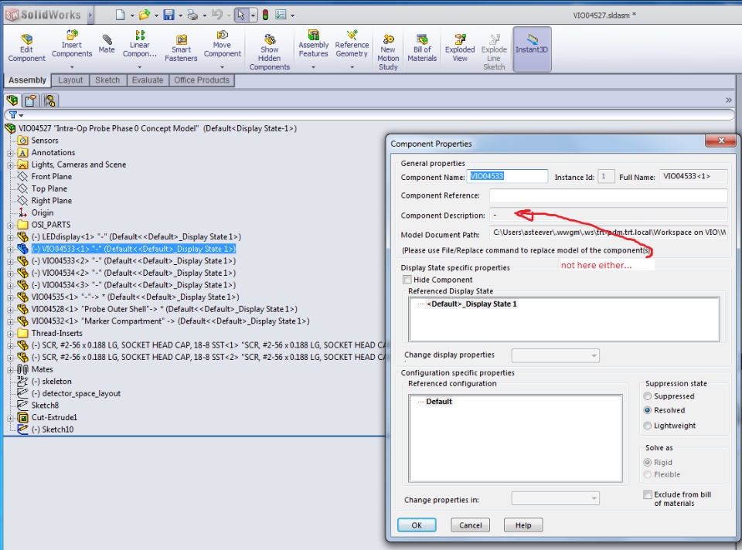
Task: Click the Rebuild traffic light icon
Action: (265, 15)
